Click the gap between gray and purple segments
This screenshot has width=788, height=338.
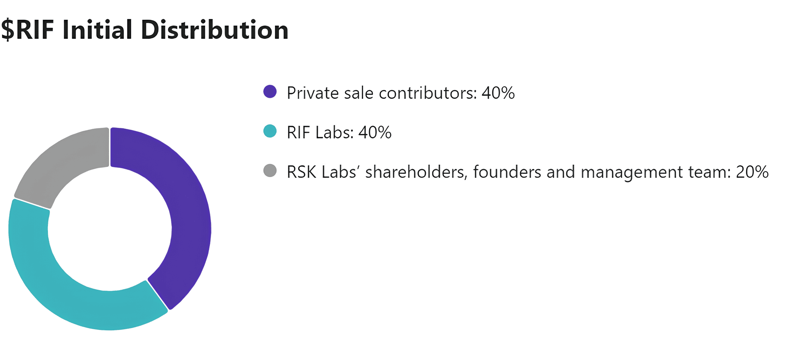pyautogui.click(x=110, y=147)
